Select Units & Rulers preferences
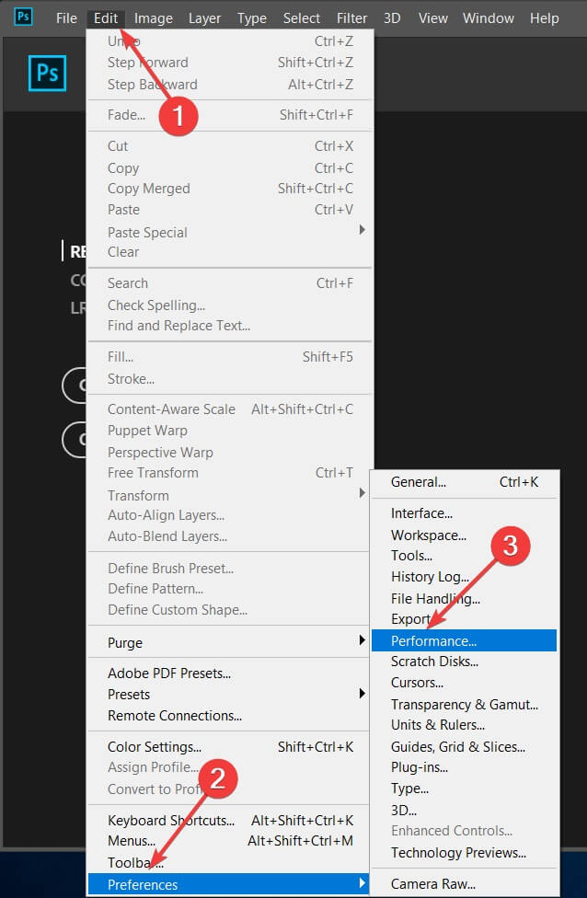This screenshot has width=587, height=898. coord(465,724)
